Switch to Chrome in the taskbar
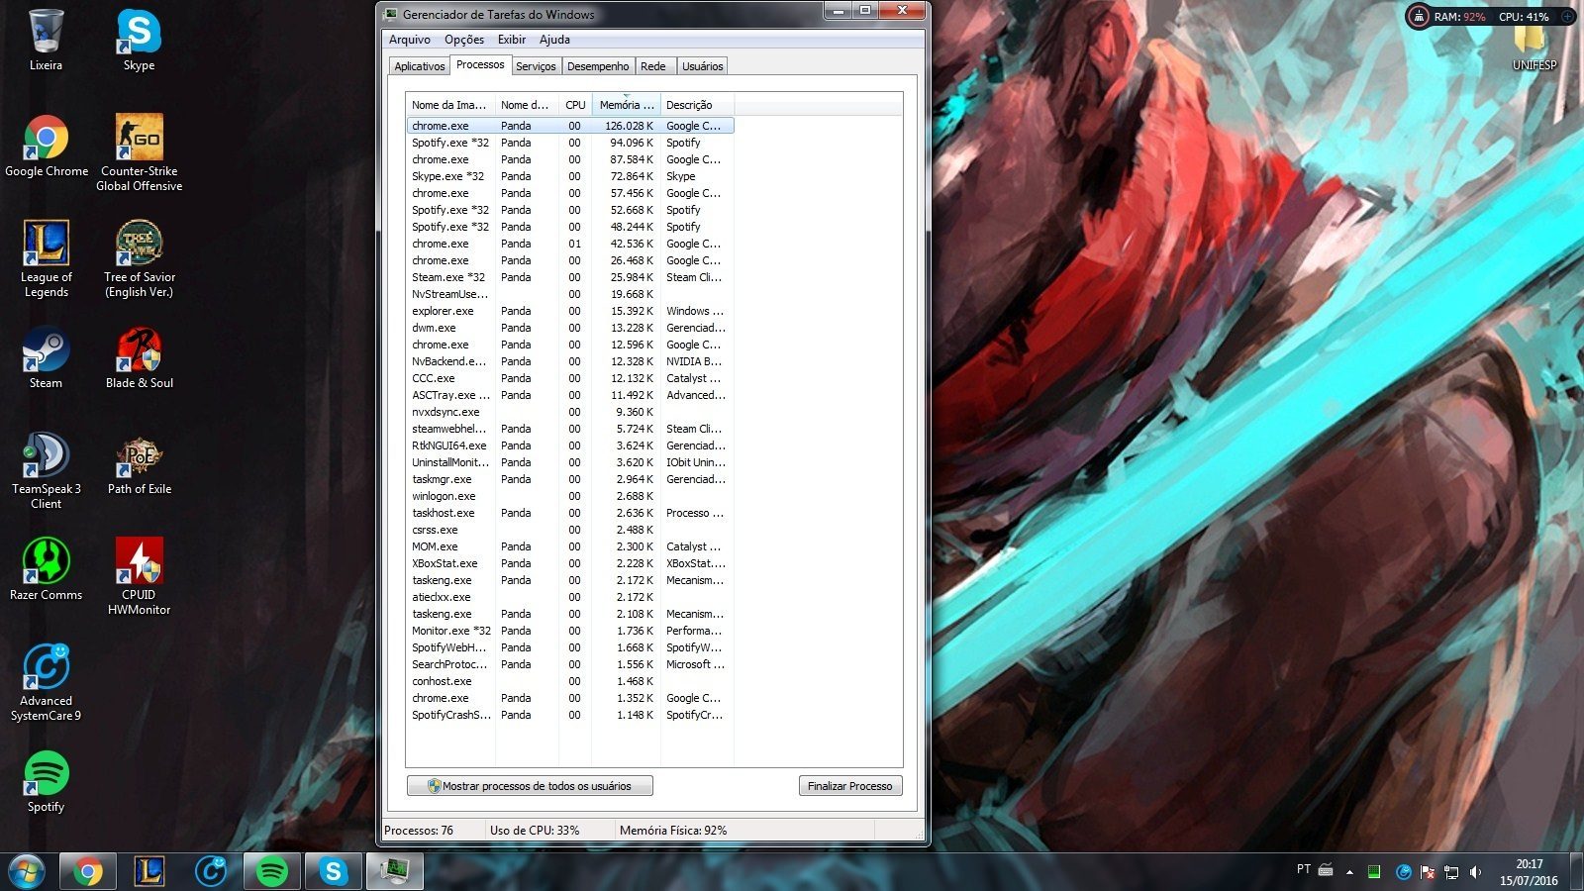1584x891 pixels. pos(87,871)
